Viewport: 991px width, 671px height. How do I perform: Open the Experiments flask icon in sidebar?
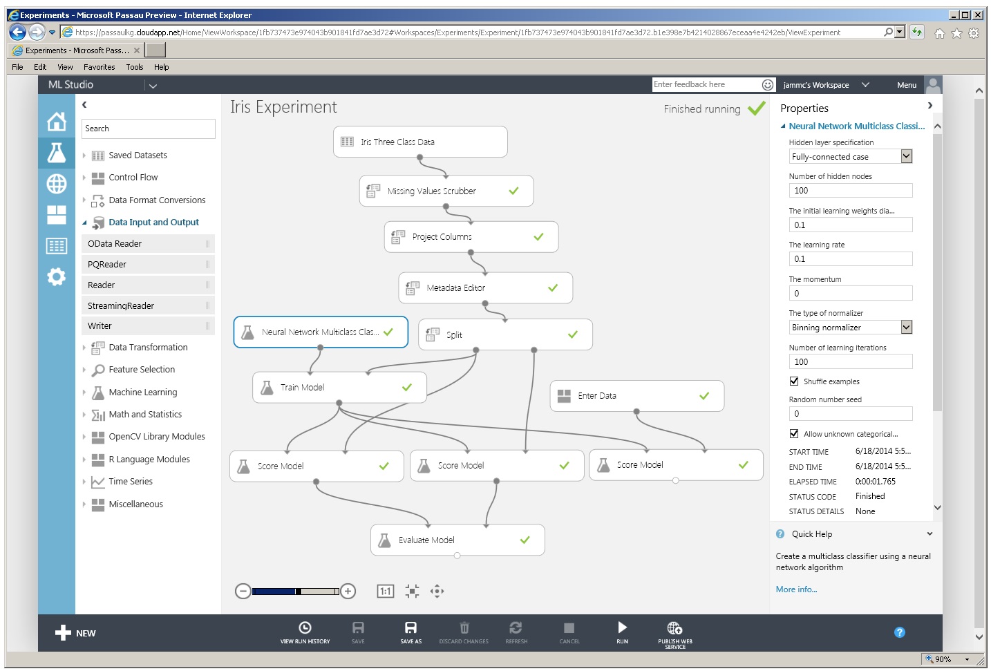tap(57, 152)
